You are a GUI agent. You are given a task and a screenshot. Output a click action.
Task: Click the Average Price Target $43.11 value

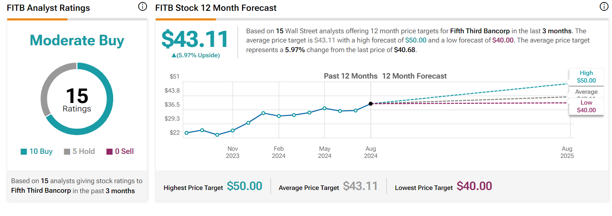tap(360, 186)
